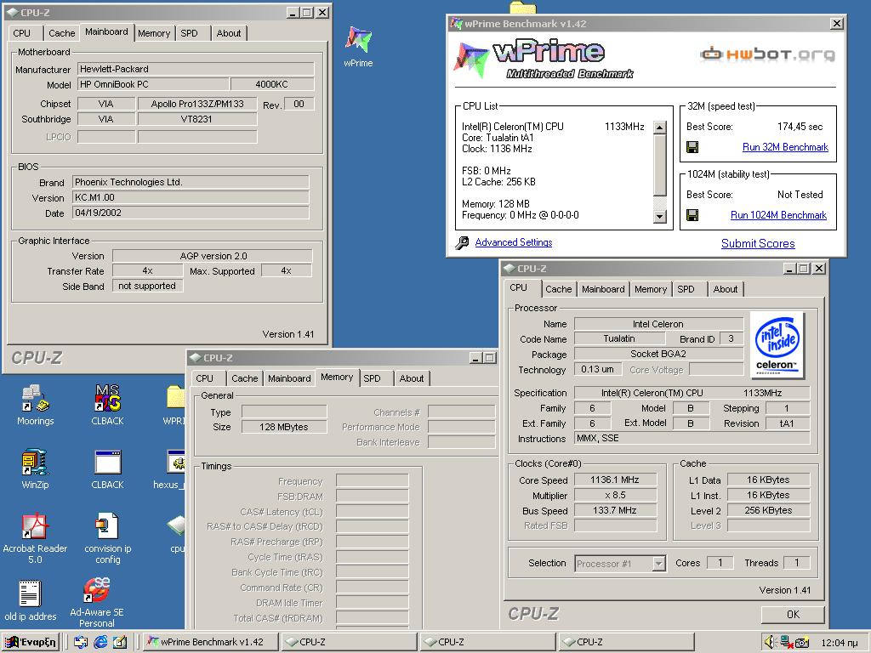871x653 pixels.
Task: Click the CPU List scroll up arrow
Action: pyautogui.click(x=659, y=128)
